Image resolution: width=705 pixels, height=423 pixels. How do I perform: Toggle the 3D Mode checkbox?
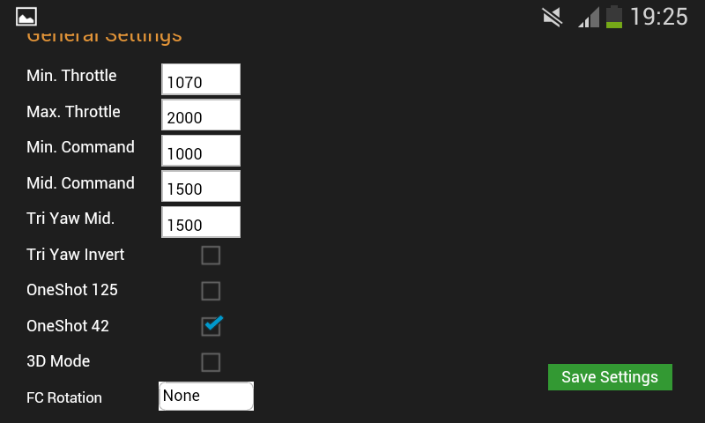click(211, 362)
